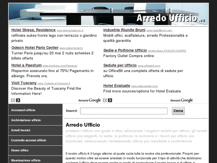The width and height of the screenshot is (217, 163).
Task: Open Hotel Stresa, Residence ad link
Action: tap(33, 30)
